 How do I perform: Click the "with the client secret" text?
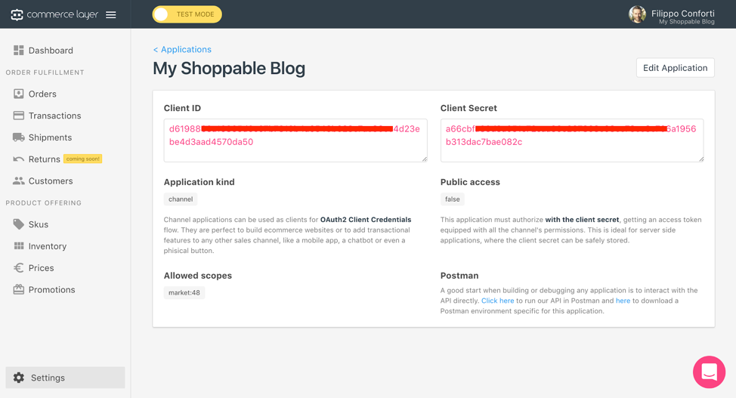click(582, 219)
